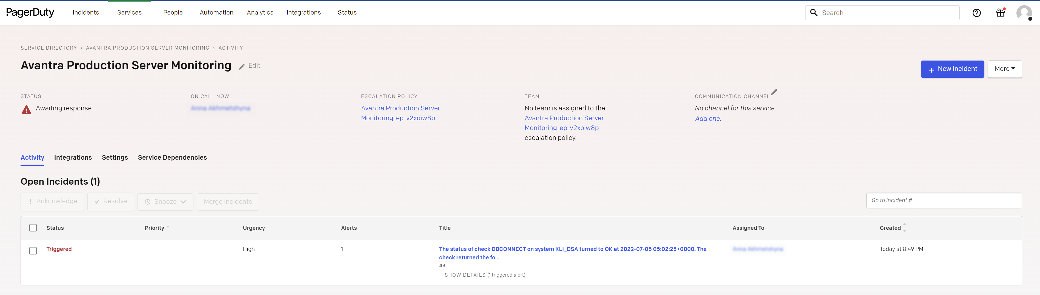
Task: Open the Services menu
Action: click(129, 13)
